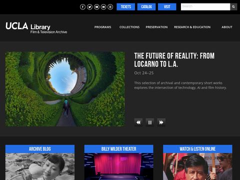
Task: Open the Watch & Listen Online header
Action: [197, 149]
